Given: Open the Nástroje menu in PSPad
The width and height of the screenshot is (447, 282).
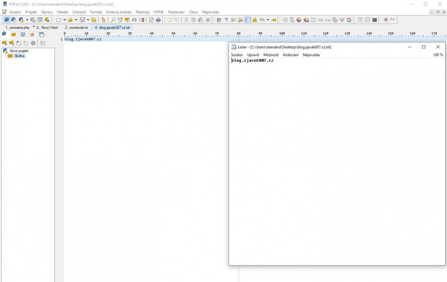Looking at the screenshot, I should pyautogui.click(x=142, y=12).
